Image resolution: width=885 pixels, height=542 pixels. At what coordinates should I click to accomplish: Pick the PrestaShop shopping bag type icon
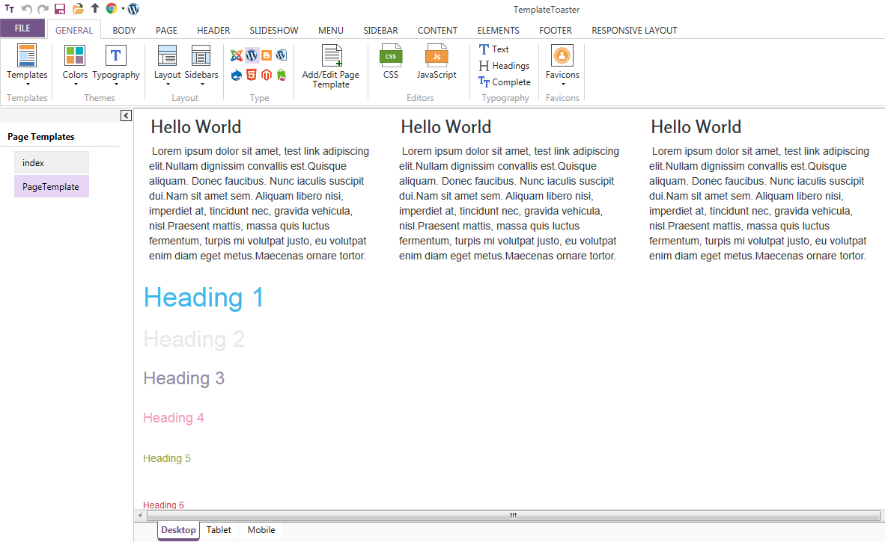[281, 75]
